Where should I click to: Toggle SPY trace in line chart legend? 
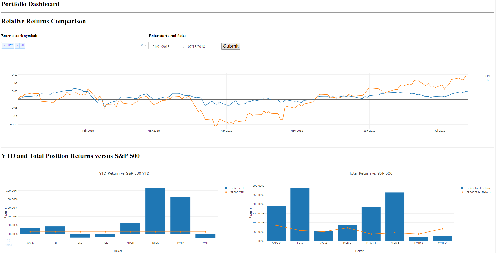[487, 76]
